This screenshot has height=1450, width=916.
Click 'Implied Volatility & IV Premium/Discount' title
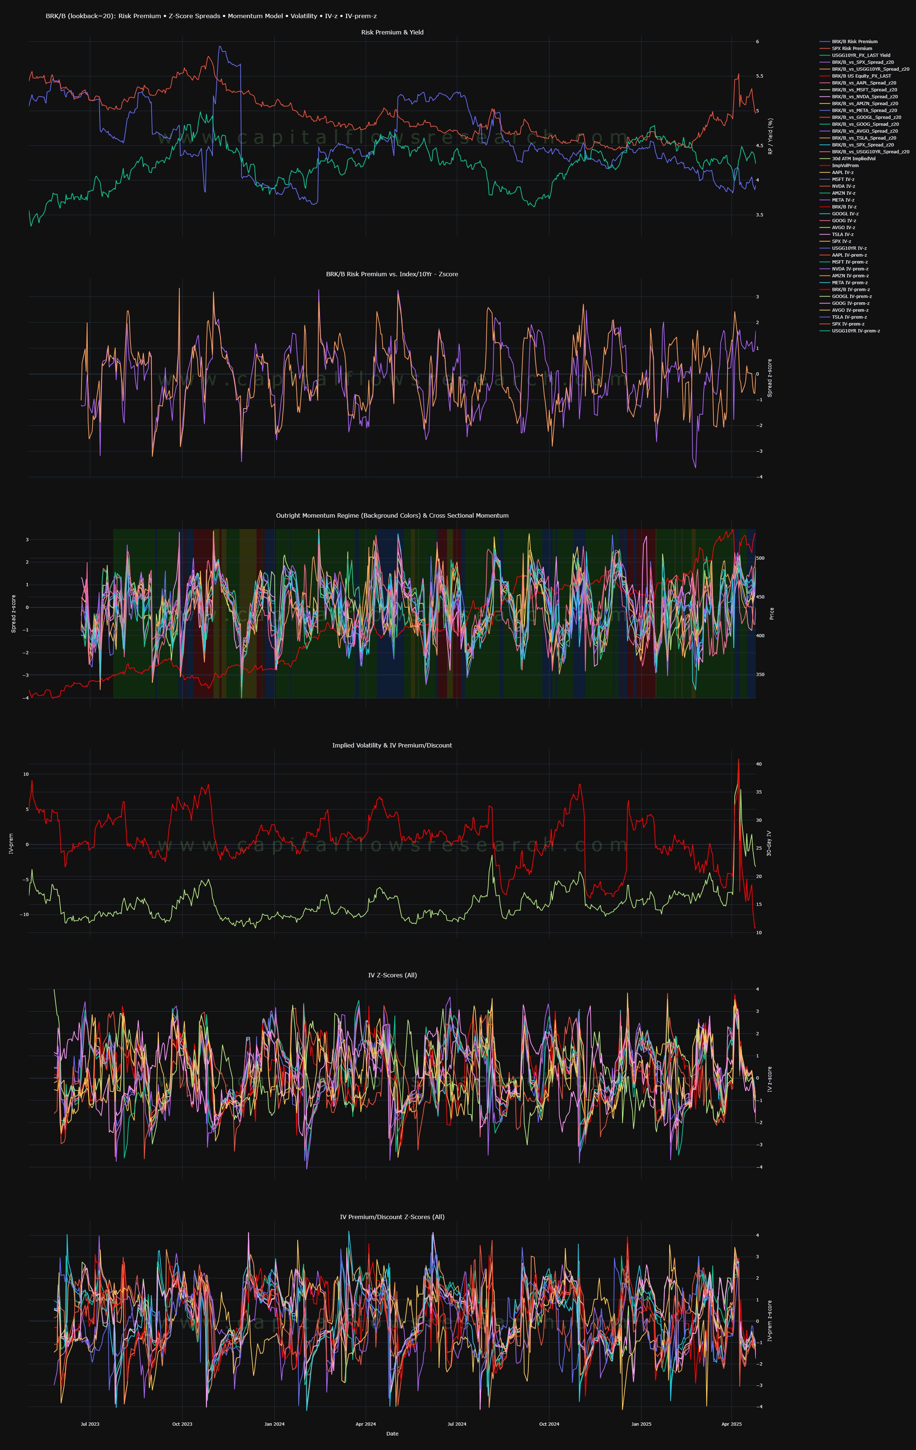click(392, 745)
